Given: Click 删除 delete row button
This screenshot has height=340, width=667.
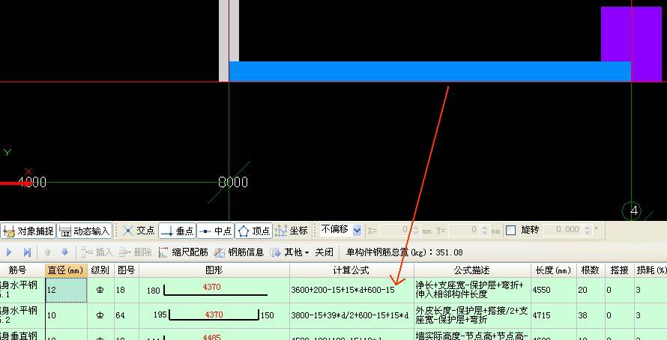Looking at the screenshot, I should coord(135,252).
